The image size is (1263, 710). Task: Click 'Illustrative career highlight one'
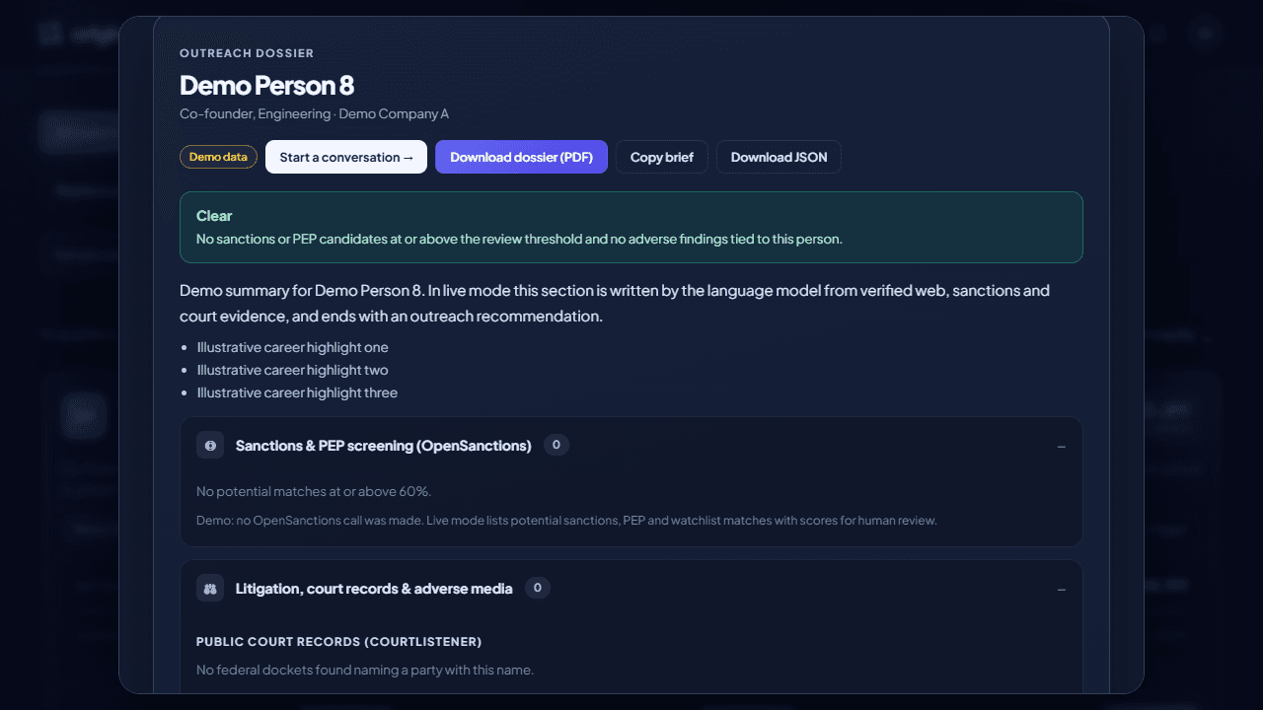point(292,347)
